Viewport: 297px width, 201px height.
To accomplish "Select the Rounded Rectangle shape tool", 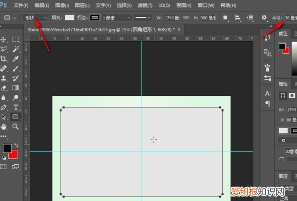I will (16, 117).
